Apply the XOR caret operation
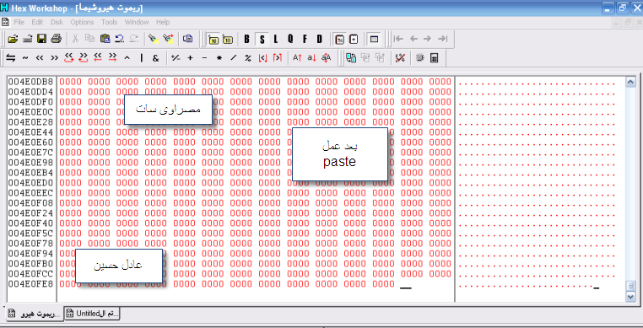 [127, 58]
